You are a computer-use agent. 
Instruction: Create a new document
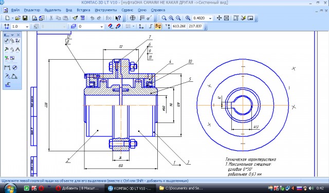tap(7, 18)
